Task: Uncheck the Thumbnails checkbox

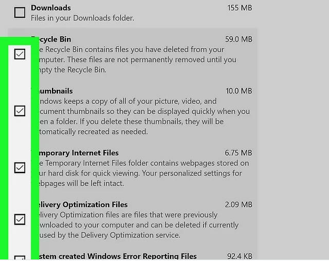Action: (20, 111)
